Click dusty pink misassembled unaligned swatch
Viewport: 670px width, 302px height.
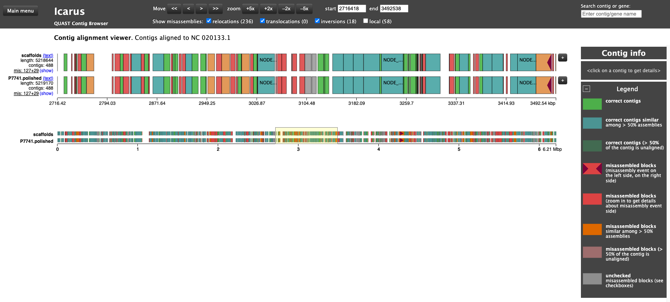(x=592, y=252)
